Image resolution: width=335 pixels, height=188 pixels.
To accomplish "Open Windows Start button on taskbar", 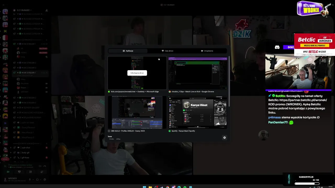I will pyautogui.click(x=144, y=187).
